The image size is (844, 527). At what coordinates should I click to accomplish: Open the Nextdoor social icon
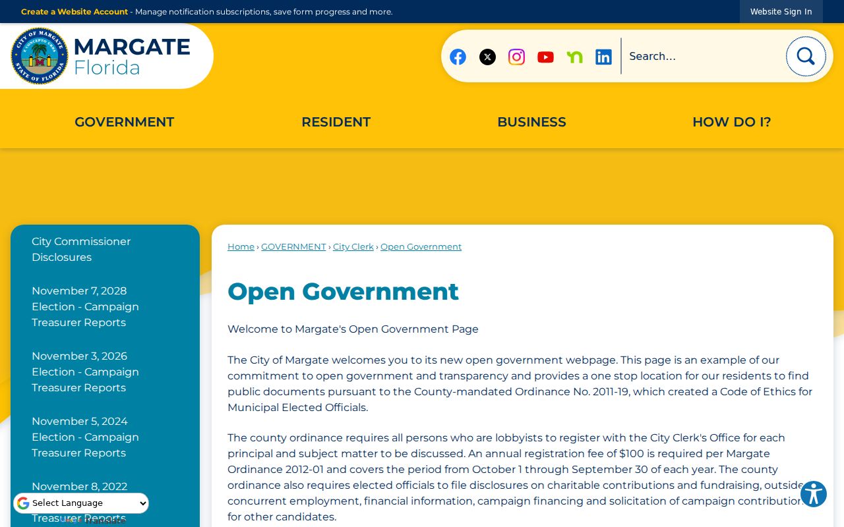click(574, 57)
